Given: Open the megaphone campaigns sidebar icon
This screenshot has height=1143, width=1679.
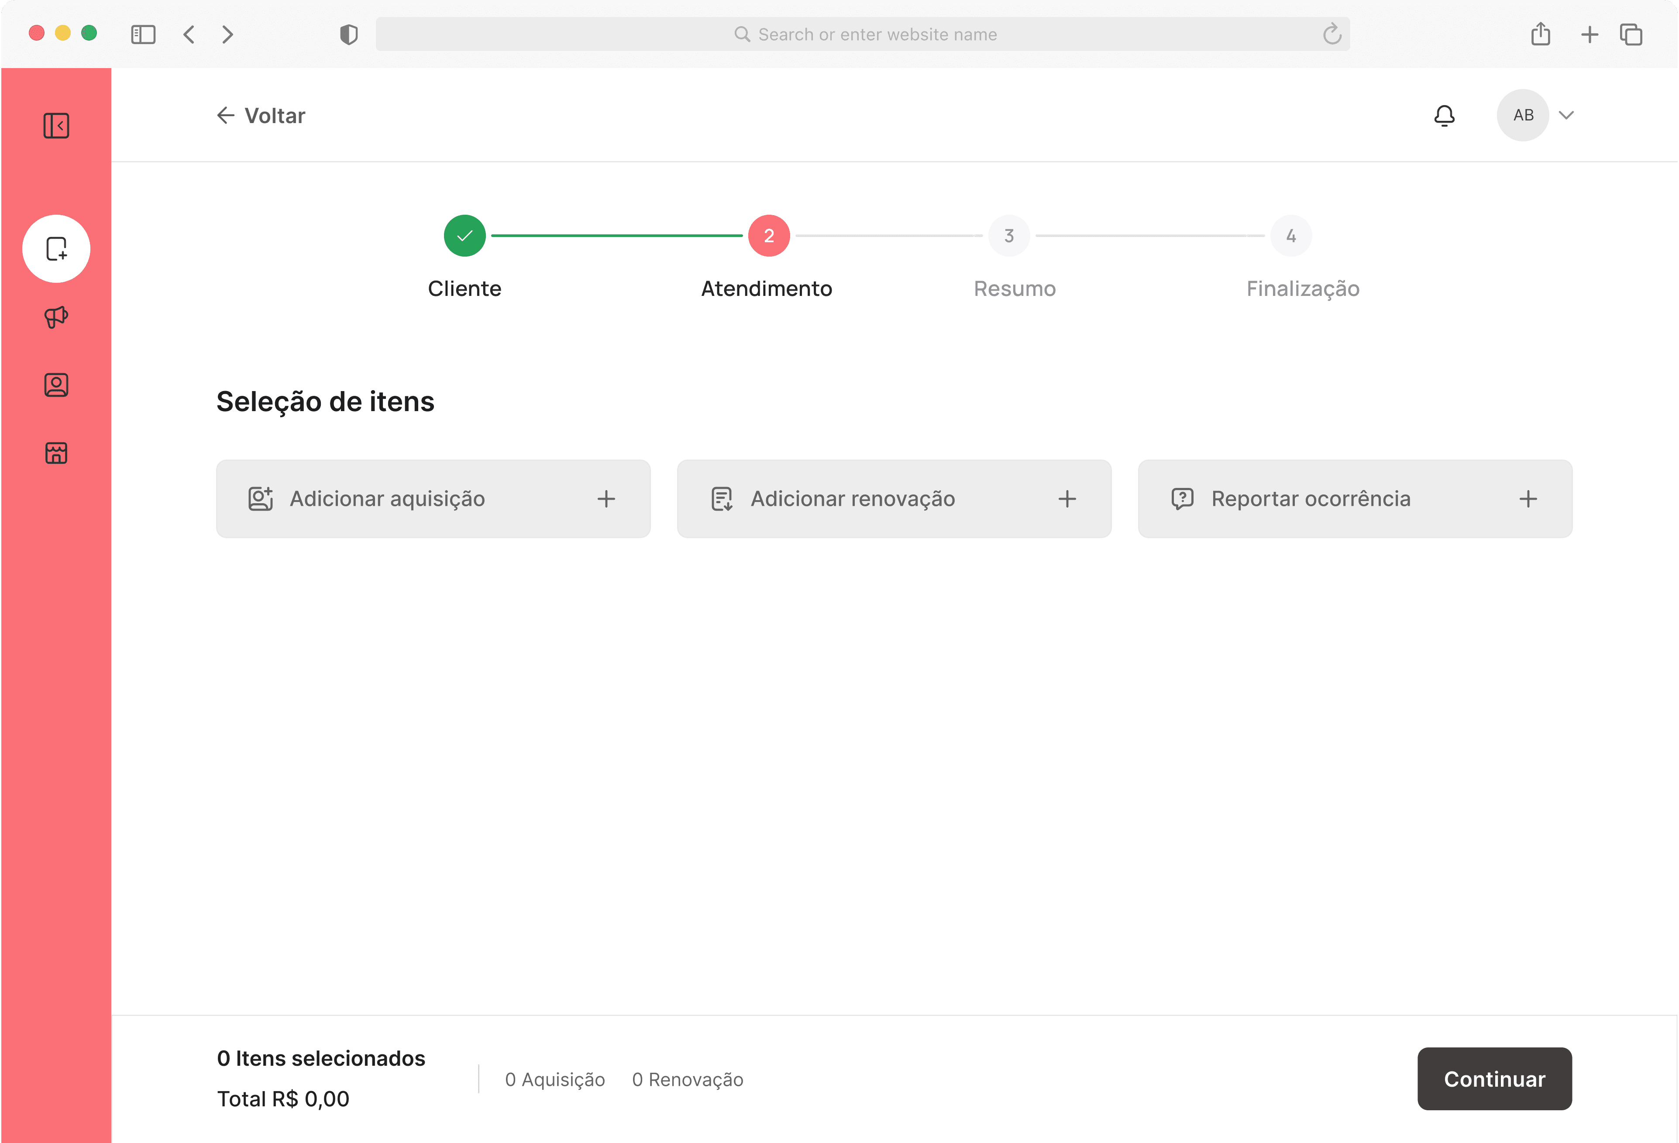Looking at the screenshot, I should point(55,316).
